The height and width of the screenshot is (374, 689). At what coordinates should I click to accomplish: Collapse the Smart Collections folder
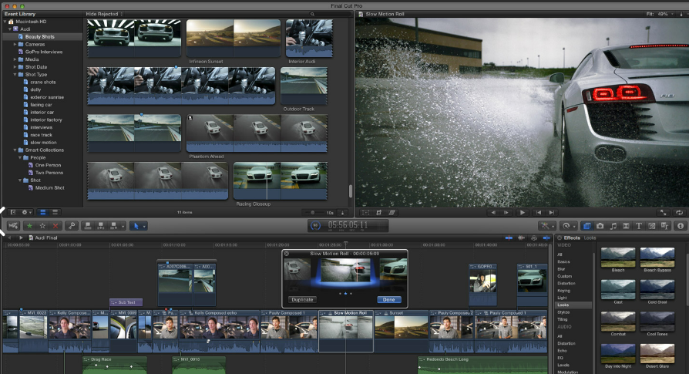[x=15, y=150]
